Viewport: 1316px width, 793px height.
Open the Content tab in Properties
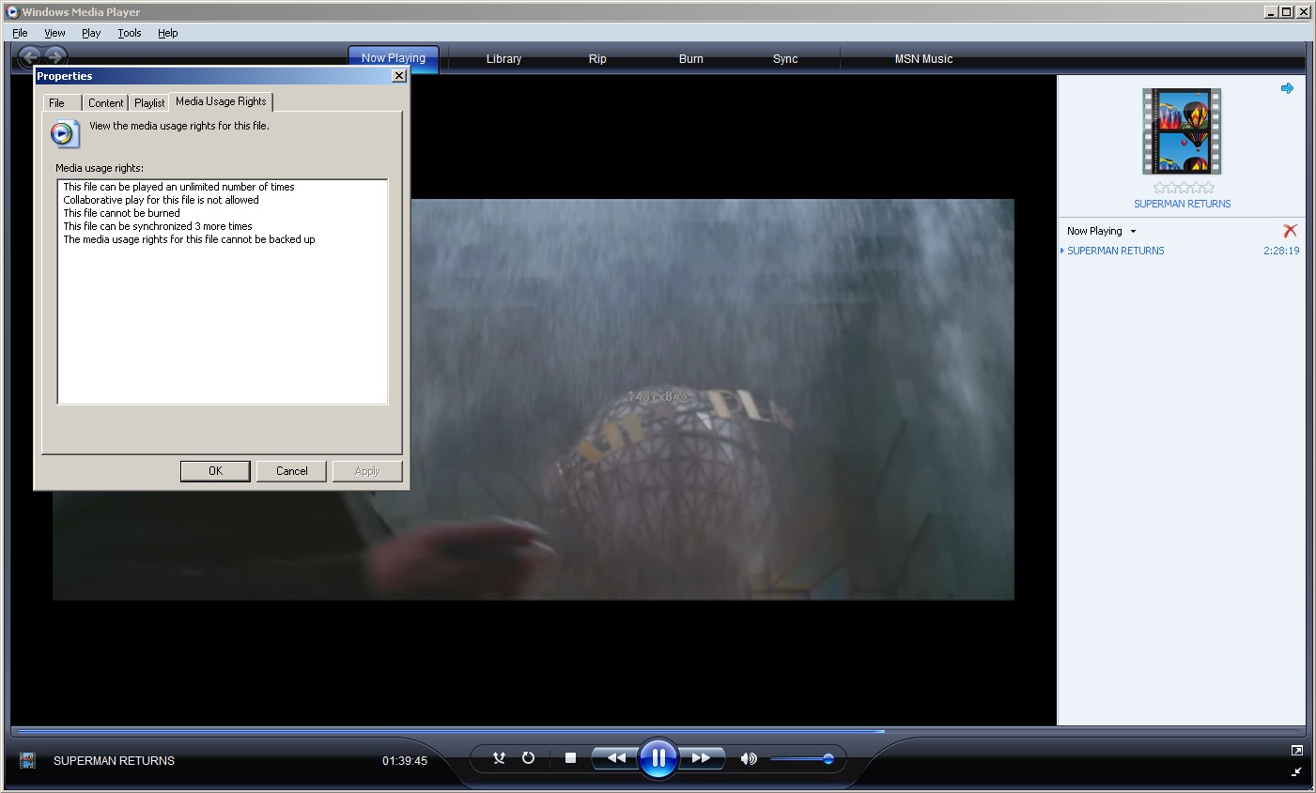(x=106, y=102)
